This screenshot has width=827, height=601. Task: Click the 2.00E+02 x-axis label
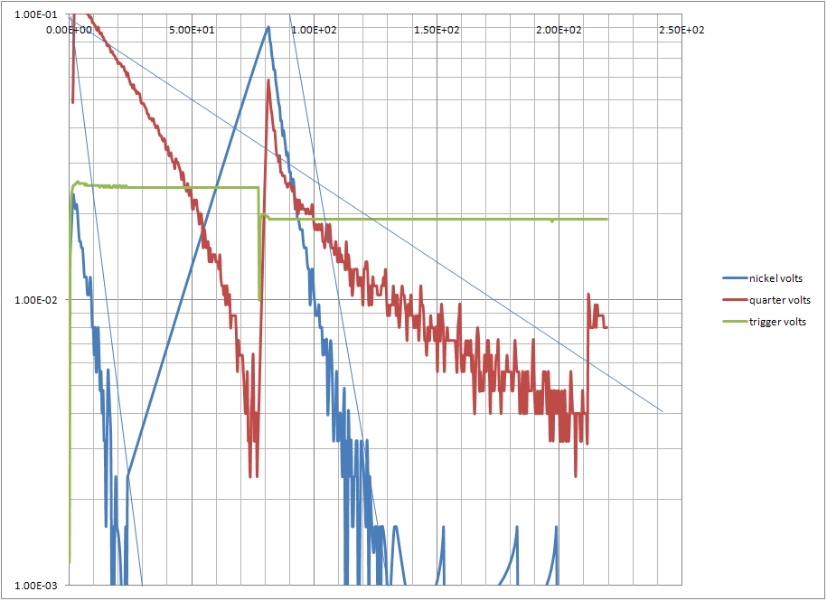tap(559, 30)
